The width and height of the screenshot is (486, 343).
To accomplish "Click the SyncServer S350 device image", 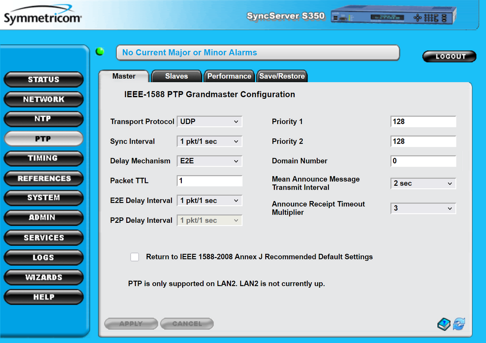I will (393, 16).
